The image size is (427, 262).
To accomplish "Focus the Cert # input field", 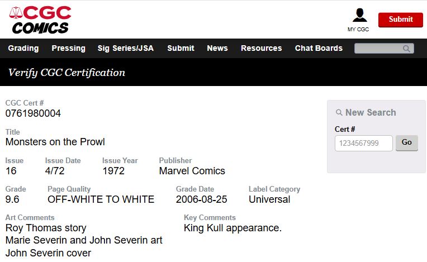I will coord(363,144).
